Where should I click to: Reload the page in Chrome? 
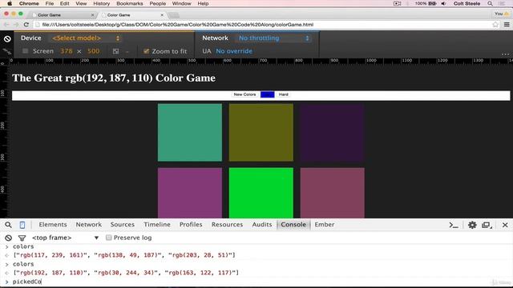26,25
